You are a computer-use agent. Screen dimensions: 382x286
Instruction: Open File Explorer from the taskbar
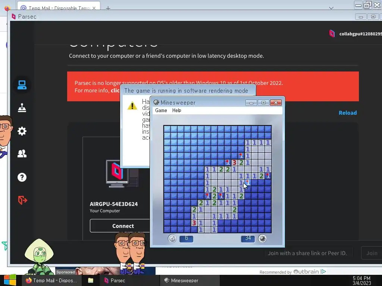tap(91, 280)
